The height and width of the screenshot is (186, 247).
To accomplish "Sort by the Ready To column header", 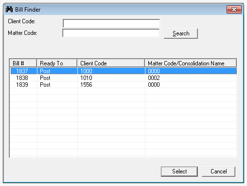I will click(x=57, y=63).
